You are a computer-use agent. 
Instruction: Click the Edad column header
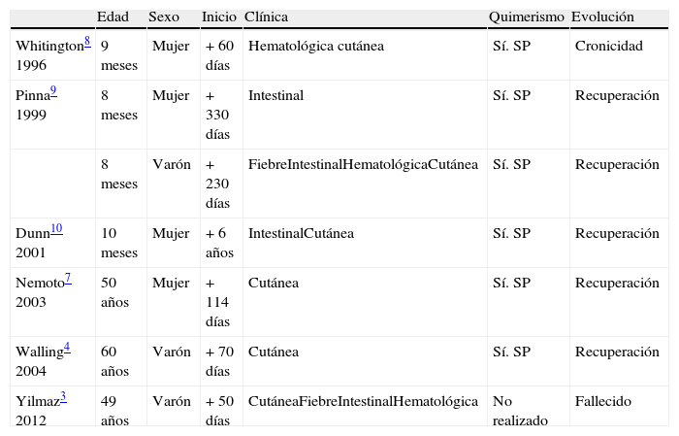(113, 17)
